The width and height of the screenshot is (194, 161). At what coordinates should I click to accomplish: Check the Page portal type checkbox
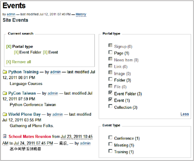click(x=110, y=52)
